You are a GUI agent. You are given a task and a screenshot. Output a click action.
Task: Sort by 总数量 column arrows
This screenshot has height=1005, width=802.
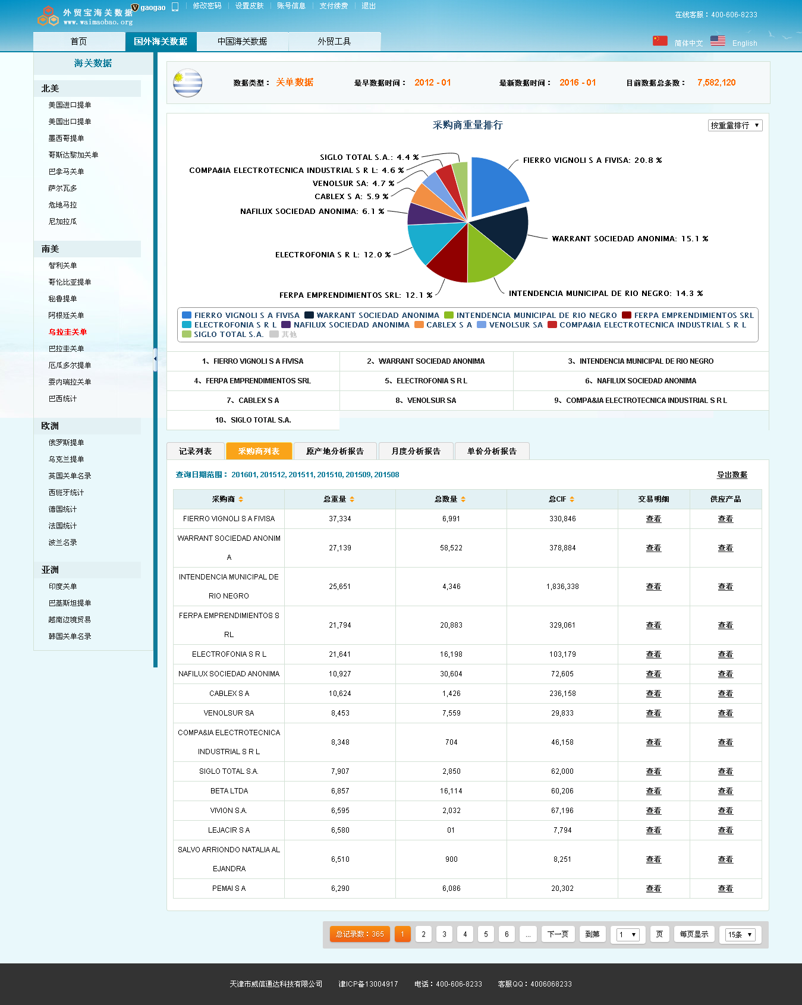[x=463, y=499]
